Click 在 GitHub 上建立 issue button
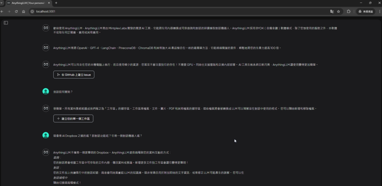 pos(74,75)
